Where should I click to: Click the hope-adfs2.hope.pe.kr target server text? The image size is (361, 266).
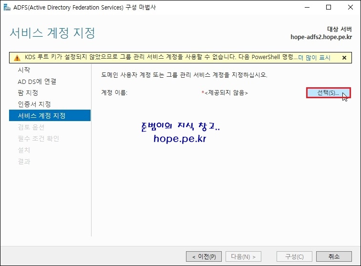[321, 37]
